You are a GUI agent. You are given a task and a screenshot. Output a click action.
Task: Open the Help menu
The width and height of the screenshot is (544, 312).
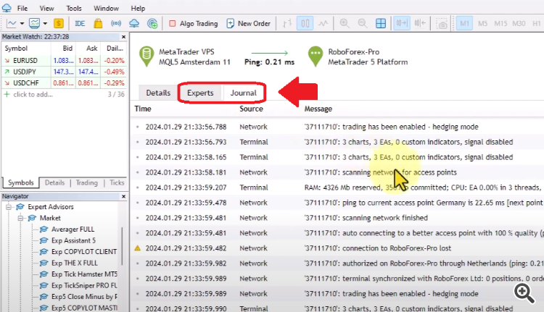138,8
